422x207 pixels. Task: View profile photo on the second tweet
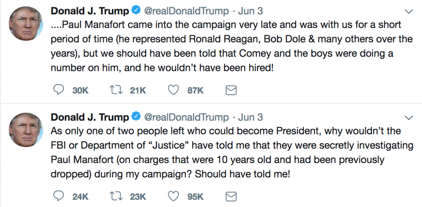[26, 130]
